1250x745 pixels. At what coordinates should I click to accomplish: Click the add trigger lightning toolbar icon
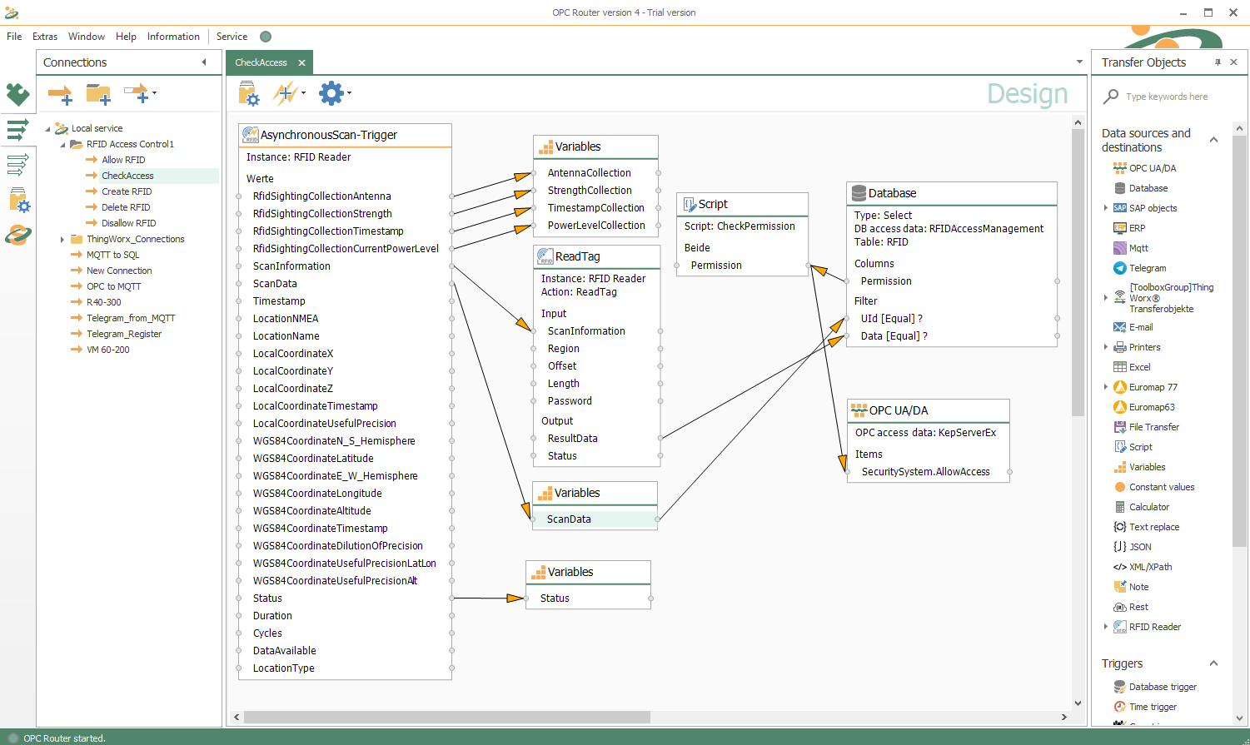286,93
